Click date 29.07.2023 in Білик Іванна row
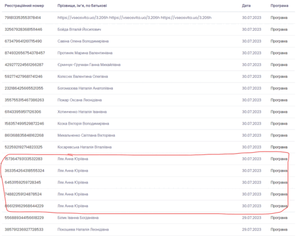The width and height of the screenshot is (297, 237). click(x=251, y=218)
